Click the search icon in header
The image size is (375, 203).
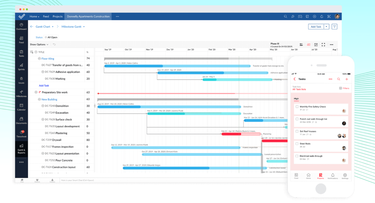[286, 17]
